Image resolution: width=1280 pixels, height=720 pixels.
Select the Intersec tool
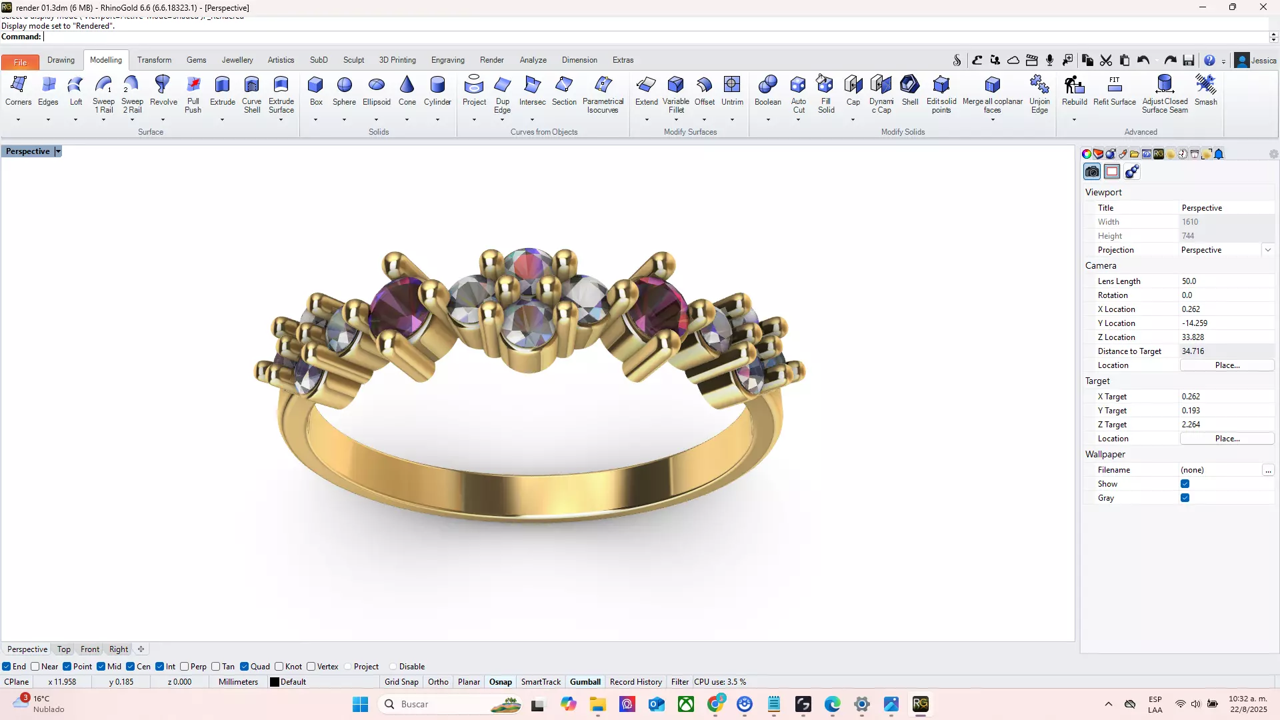pyautogui.click(x=532, y=91)
